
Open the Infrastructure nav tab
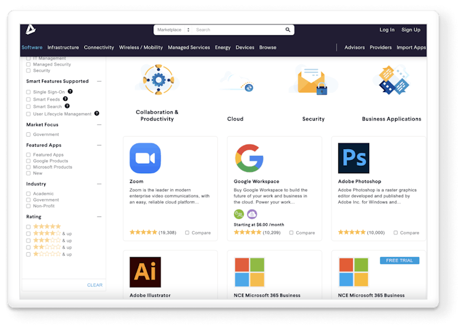[x=63, y=48]
